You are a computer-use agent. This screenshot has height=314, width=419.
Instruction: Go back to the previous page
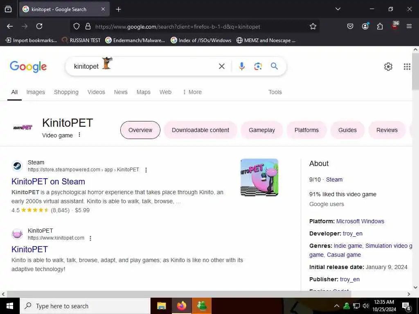point(10,26)
